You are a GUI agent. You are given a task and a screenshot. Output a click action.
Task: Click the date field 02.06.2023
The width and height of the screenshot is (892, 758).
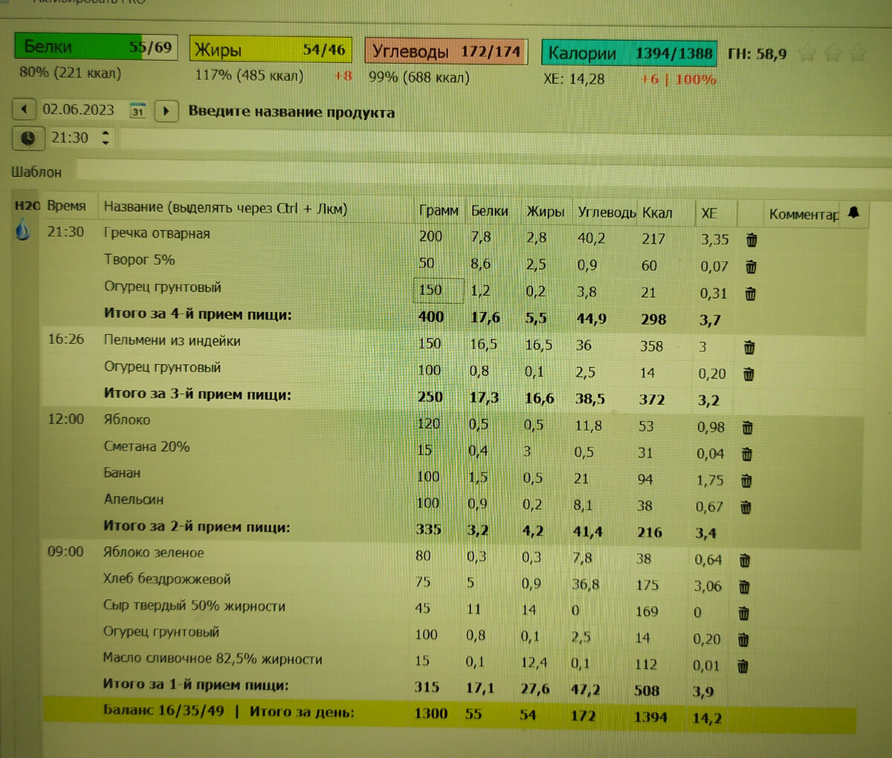pos(79,110)
